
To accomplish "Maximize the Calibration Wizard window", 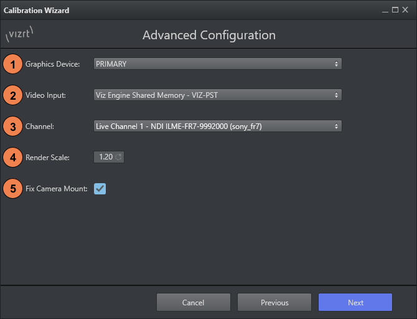I will point(395,10).
